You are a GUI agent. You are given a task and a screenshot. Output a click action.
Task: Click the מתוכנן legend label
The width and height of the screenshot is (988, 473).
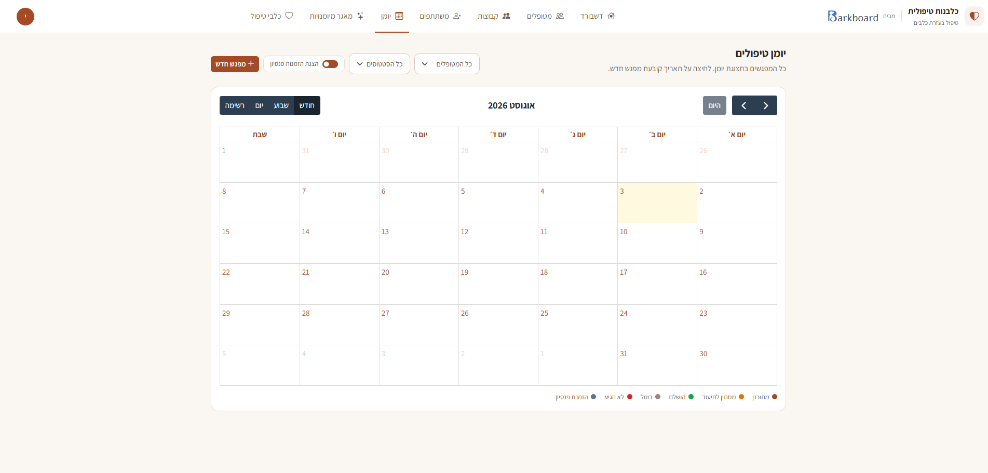[x=761, y=397]
